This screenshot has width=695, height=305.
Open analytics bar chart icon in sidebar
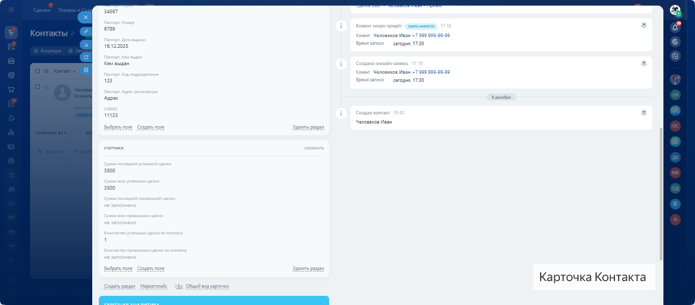[11, 132]
